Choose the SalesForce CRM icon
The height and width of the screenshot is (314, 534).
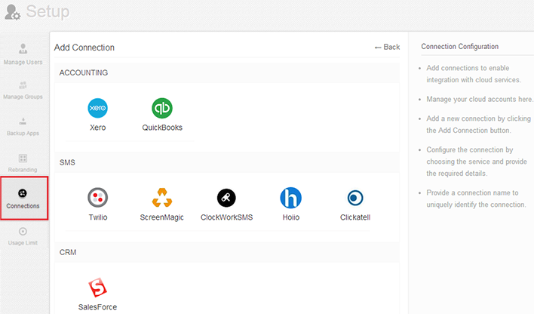(98, 288)
